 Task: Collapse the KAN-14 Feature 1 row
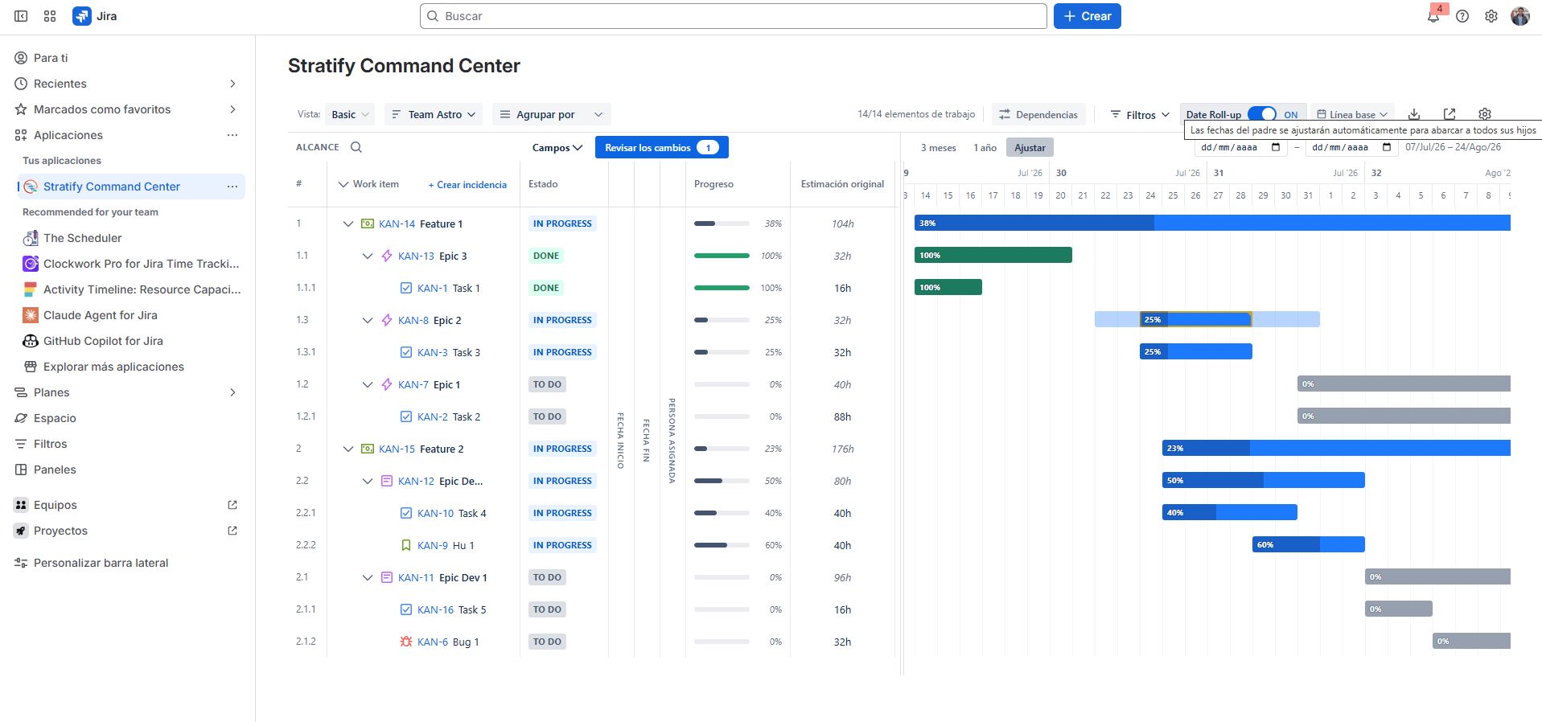[348, 224]
